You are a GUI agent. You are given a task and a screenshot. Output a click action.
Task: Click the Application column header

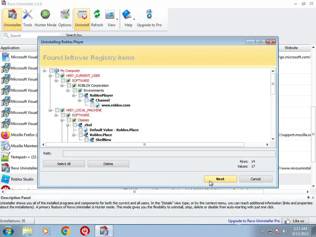19,48
